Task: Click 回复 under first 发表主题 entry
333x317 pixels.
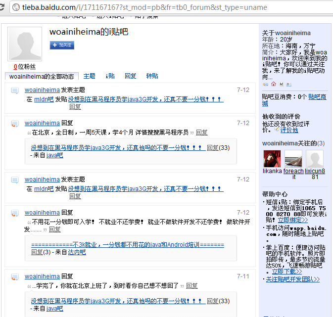Action: coord(75,107)
